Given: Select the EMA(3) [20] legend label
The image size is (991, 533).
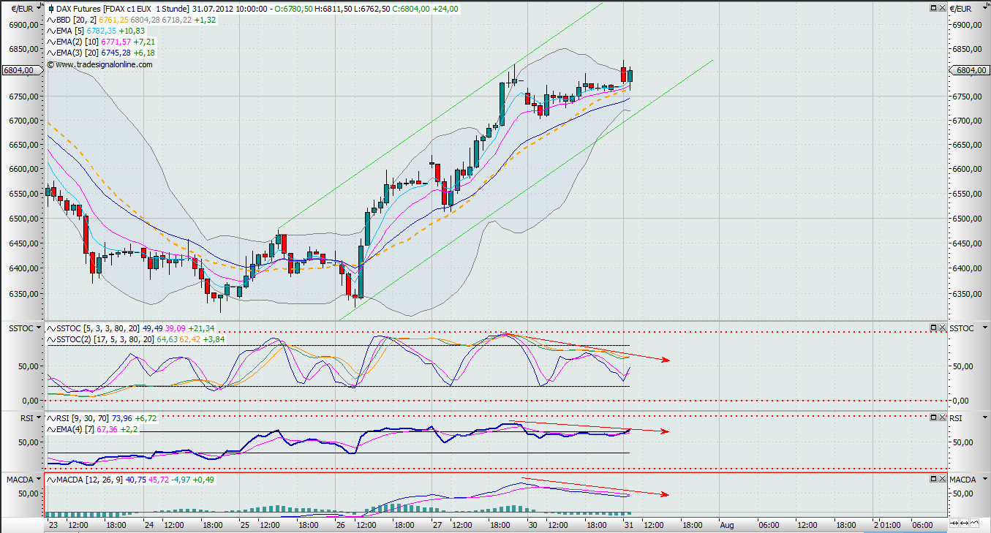Looking at the screenshot, I should [x=75, y=53].
